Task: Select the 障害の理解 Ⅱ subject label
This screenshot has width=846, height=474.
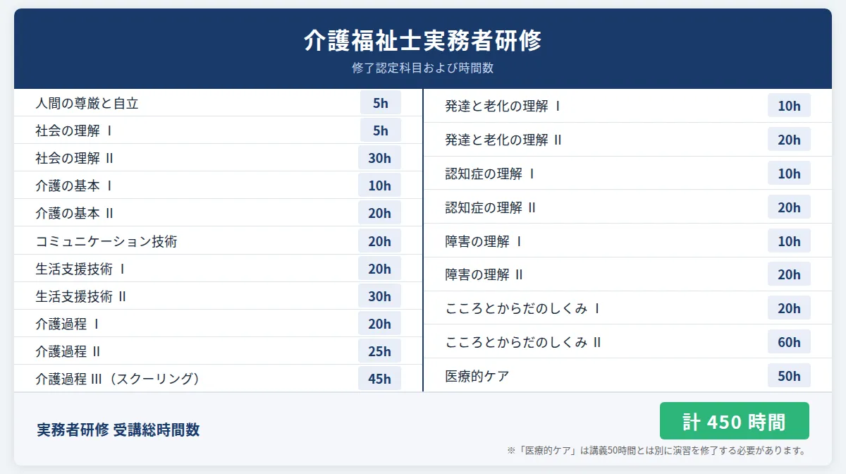Action: pyautogui.click(x=484, y=274)
